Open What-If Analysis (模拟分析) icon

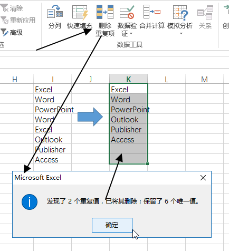(x=180, y=13)
